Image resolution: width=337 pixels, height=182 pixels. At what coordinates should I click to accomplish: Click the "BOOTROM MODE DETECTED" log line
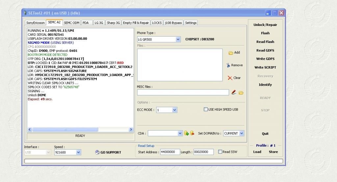point(47,55)
